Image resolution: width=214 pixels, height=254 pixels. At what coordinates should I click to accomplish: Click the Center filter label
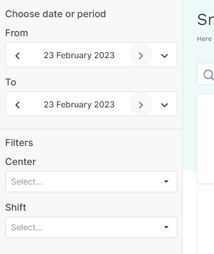21,161
